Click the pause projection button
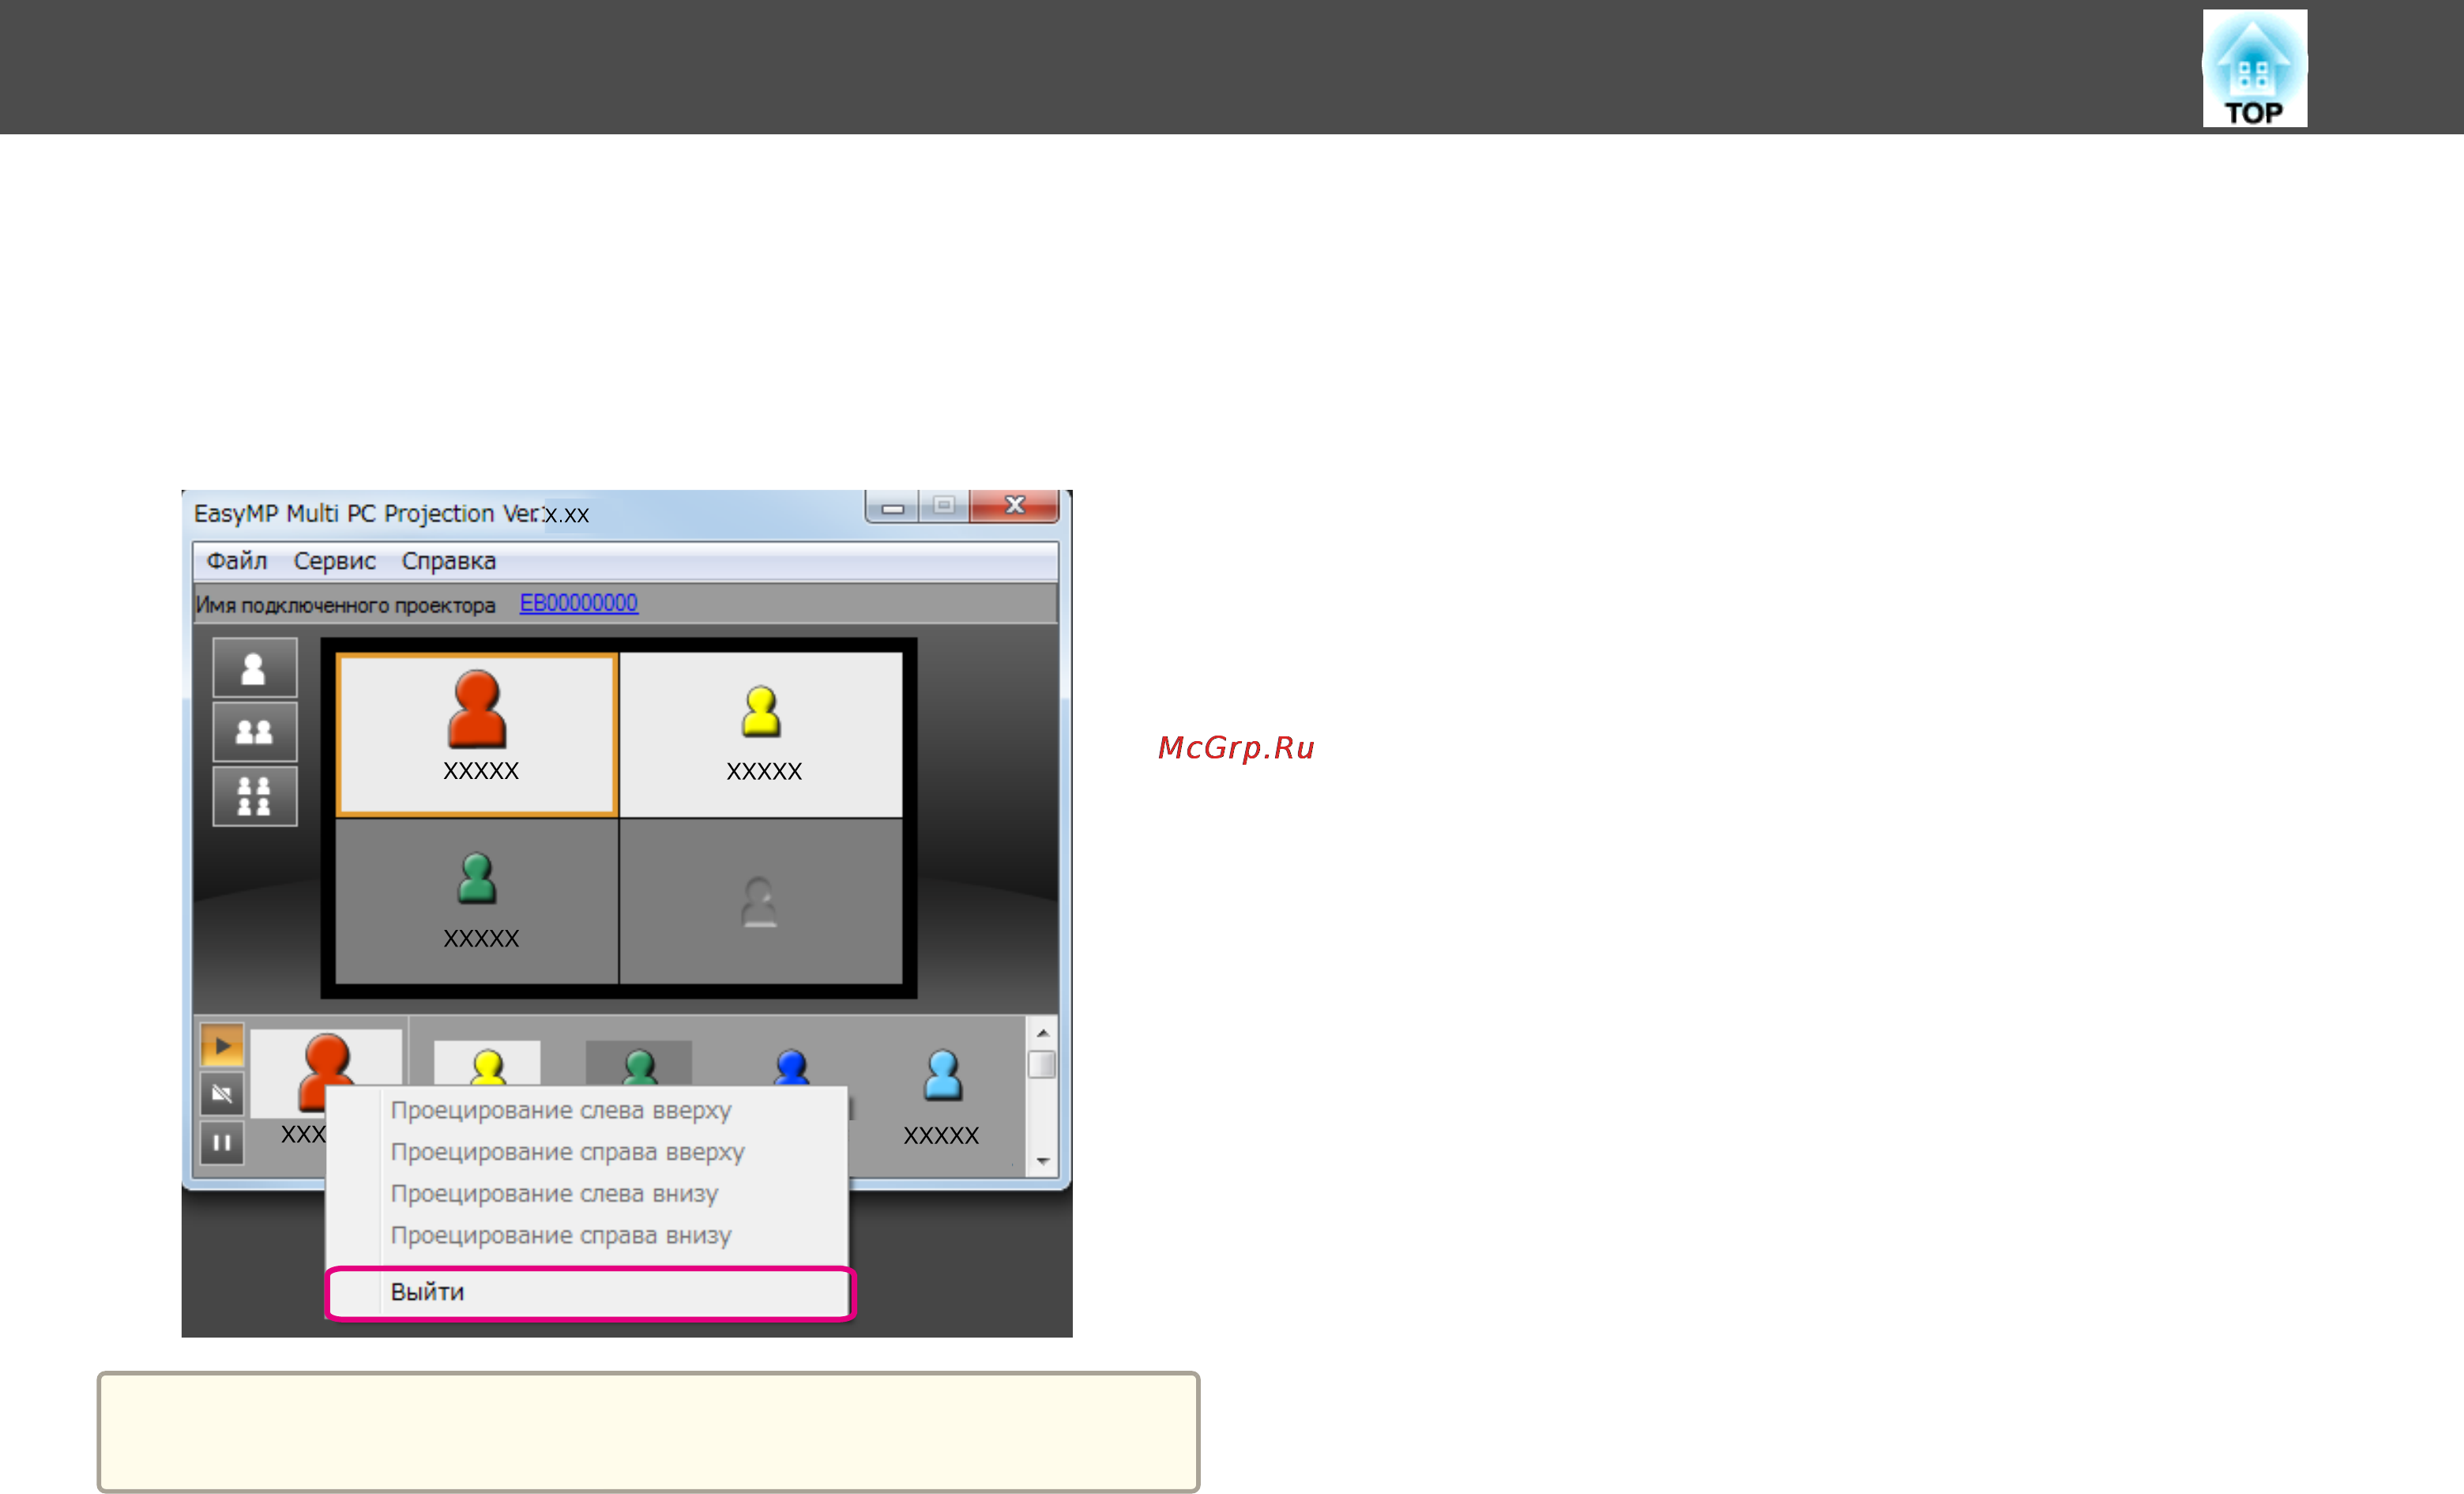Viewport: 2464px width, 1494px height. (222, 1142)
